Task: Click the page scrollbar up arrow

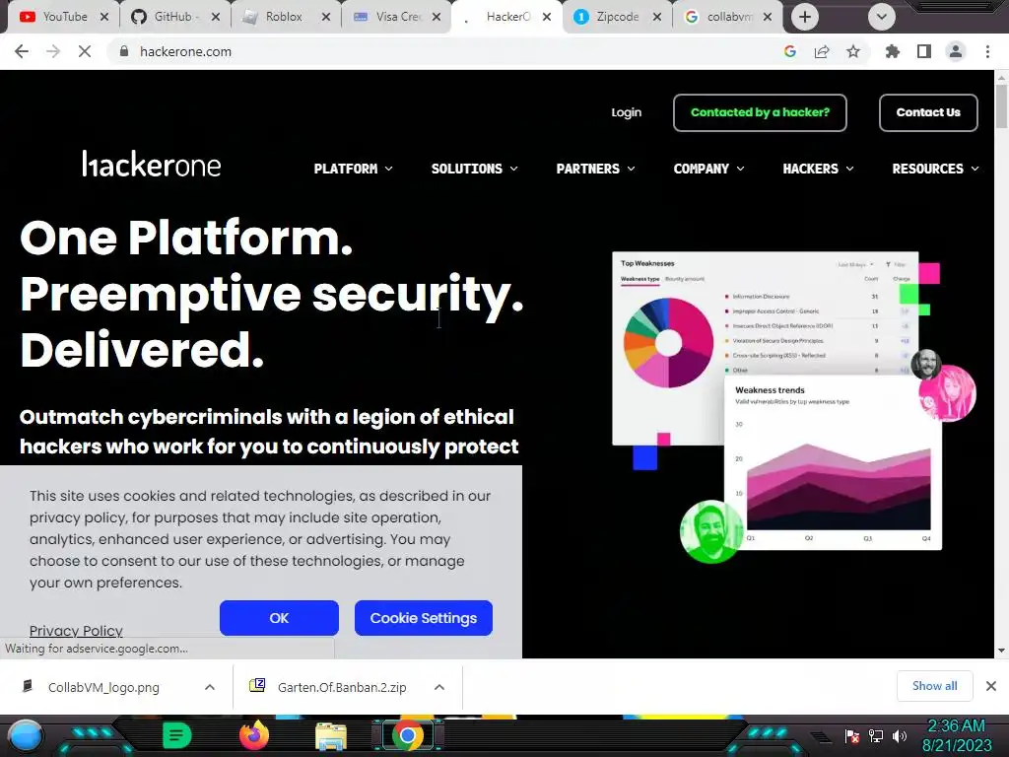Action: click(x=1001, y=77)
